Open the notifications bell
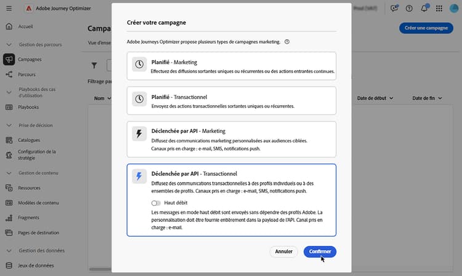The image size is (462, 276). 424,8
